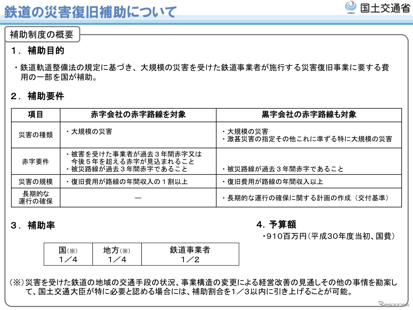
Task: Select the 国 1/4 subsidy rate cell
Action: (68, 254)
